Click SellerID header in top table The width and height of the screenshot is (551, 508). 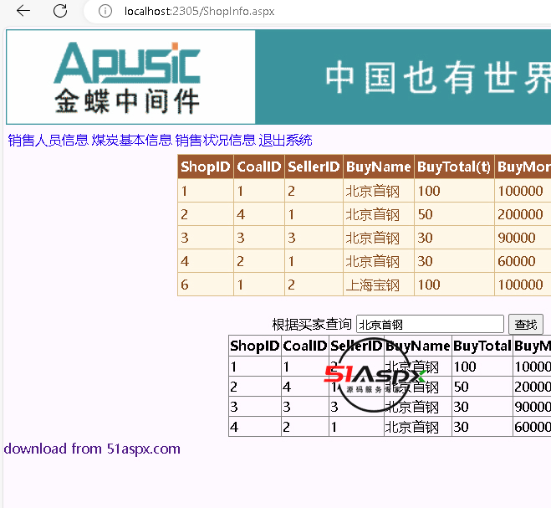[314, 167]
